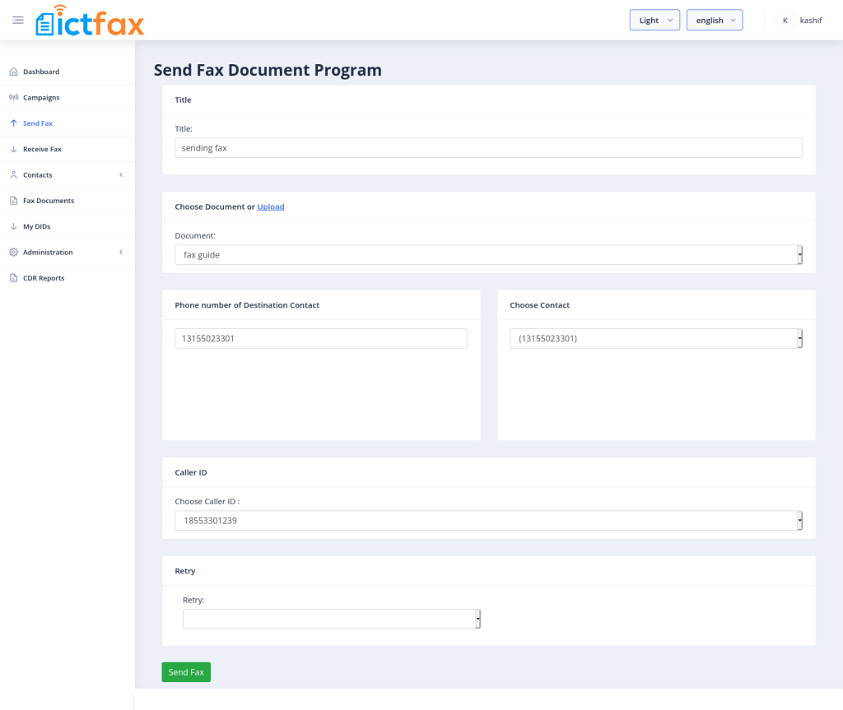The width and height of the screenshot is (843, 710).
Task: Click the Send Fax up-arrow icon
Action: pos(14,123)
